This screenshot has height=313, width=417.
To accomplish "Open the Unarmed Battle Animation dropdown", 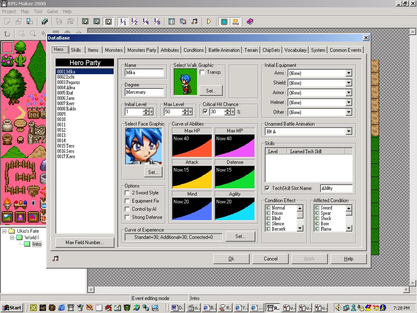I will [x=348, y=131].
